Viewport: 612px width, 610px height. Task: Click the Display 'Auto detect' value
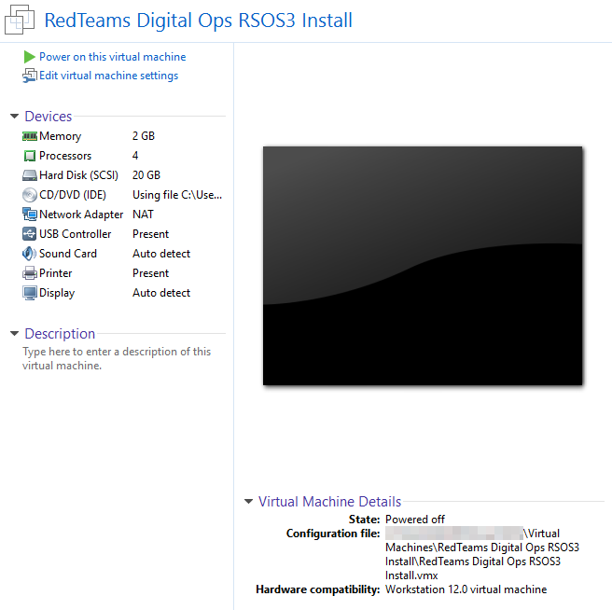pos(161,293)
